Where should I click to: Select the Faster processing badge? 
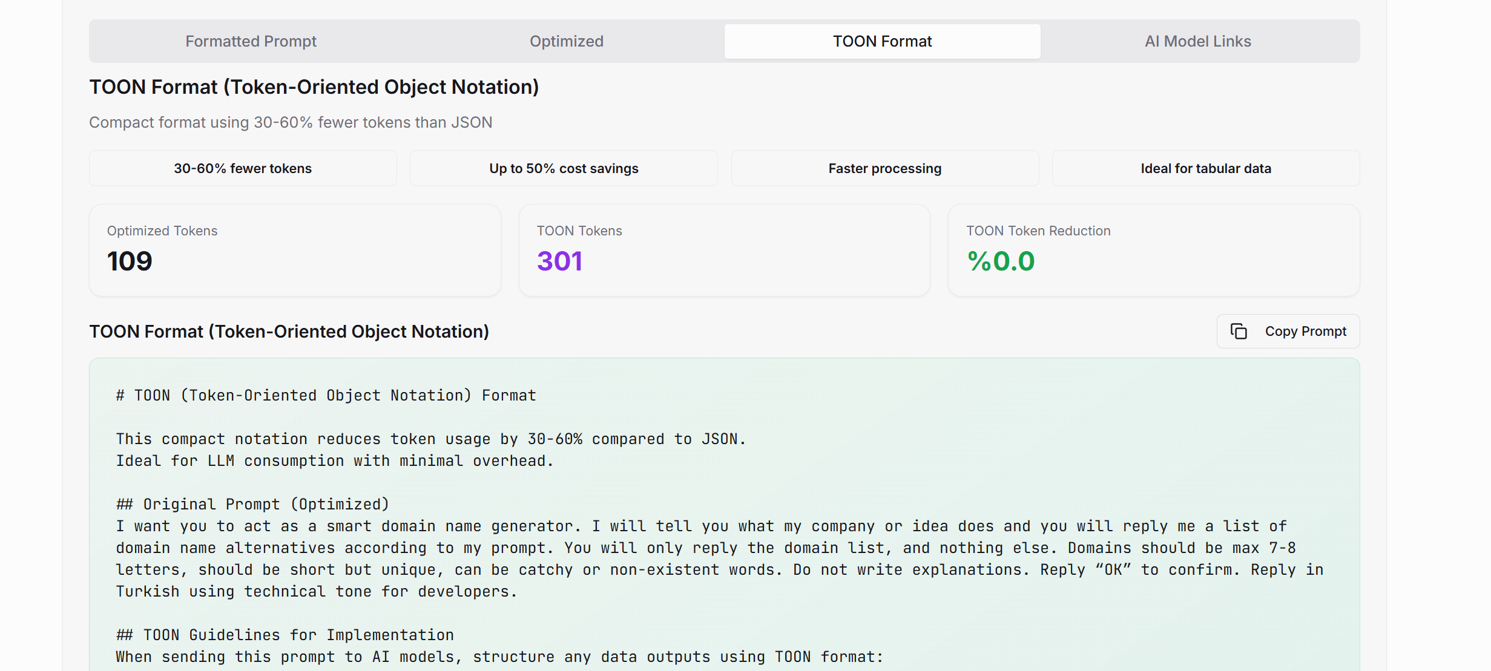pos(884,168)
